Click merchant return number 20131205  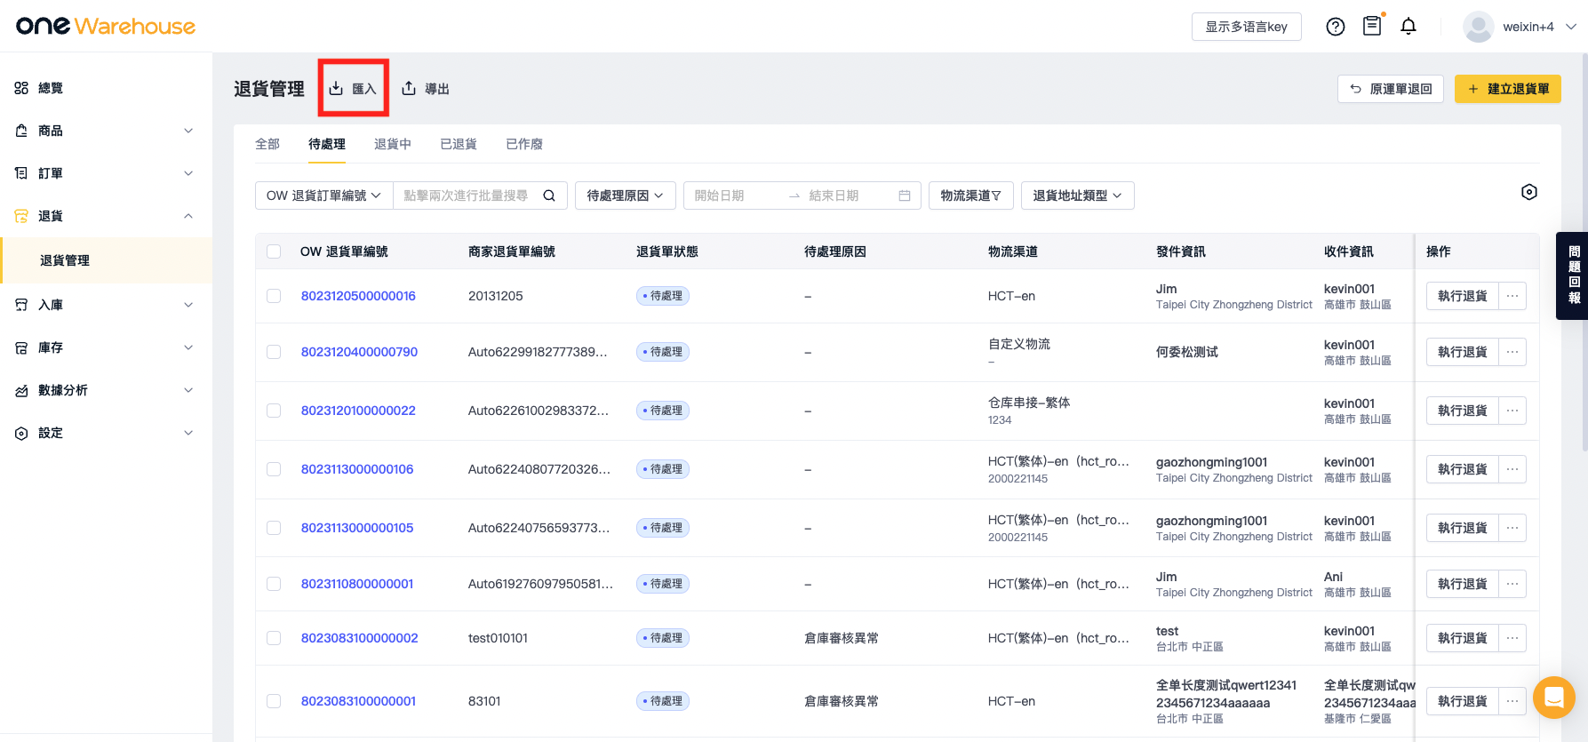[496, 296]
